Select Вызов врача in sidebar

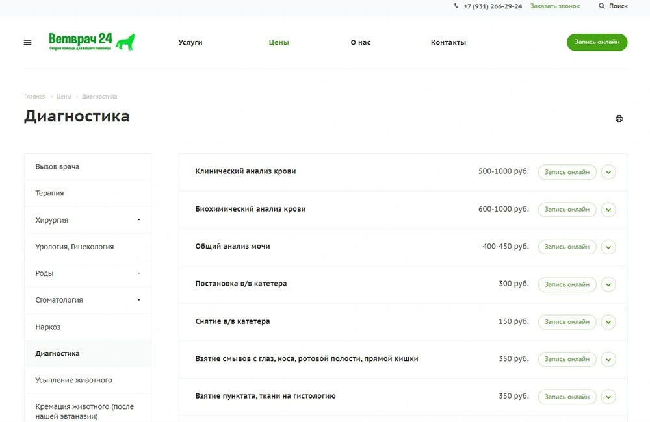coord(57,167)
